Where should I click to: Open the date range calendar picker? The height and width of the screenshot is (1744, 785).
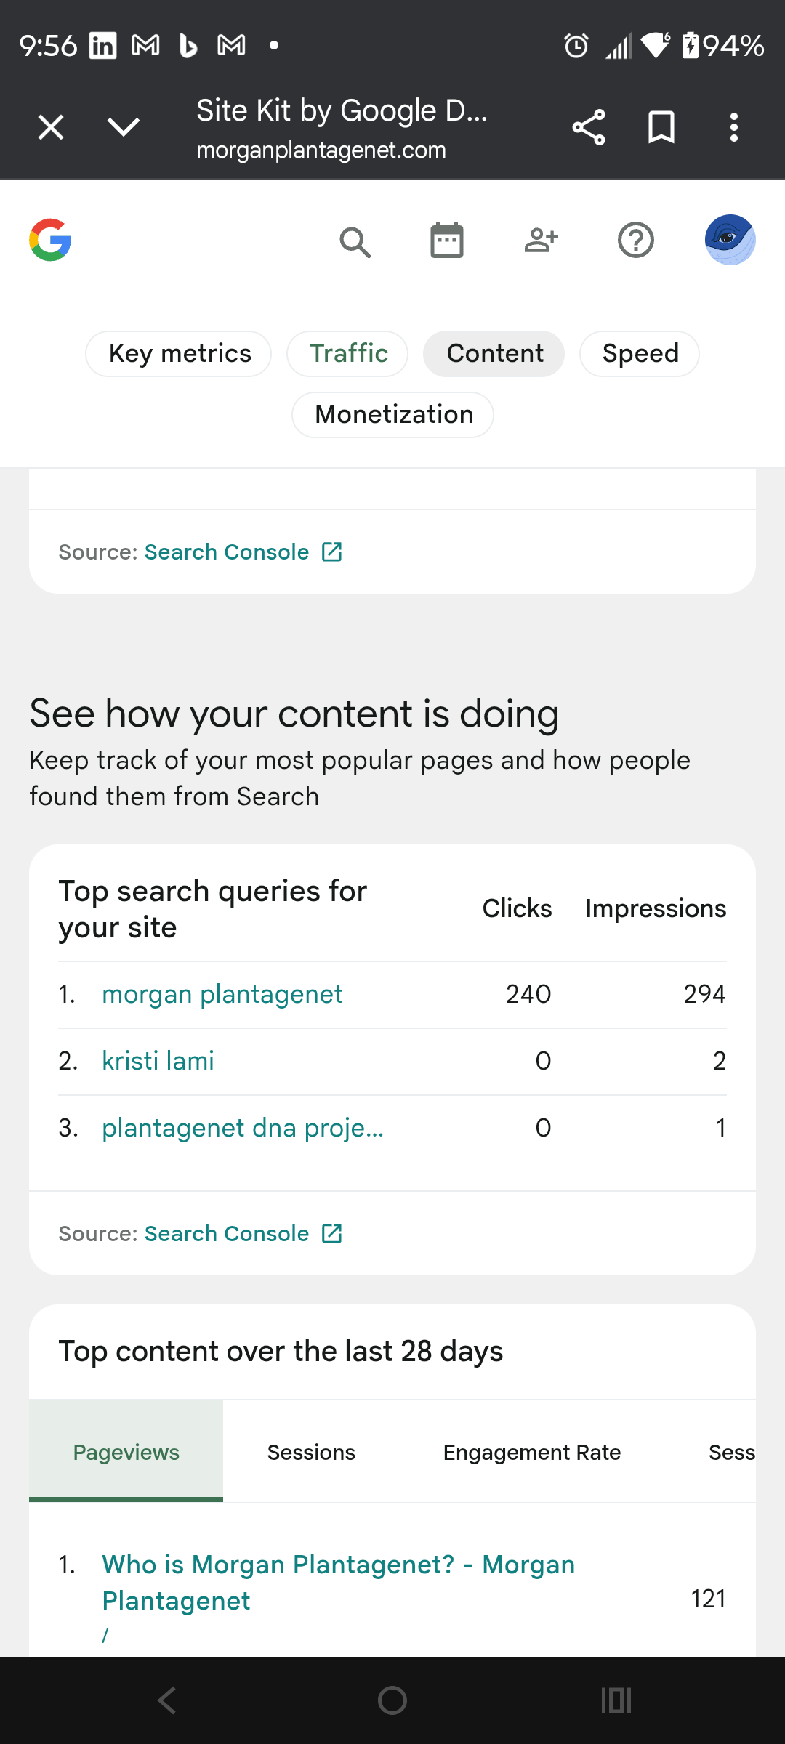tap(446, 241)
